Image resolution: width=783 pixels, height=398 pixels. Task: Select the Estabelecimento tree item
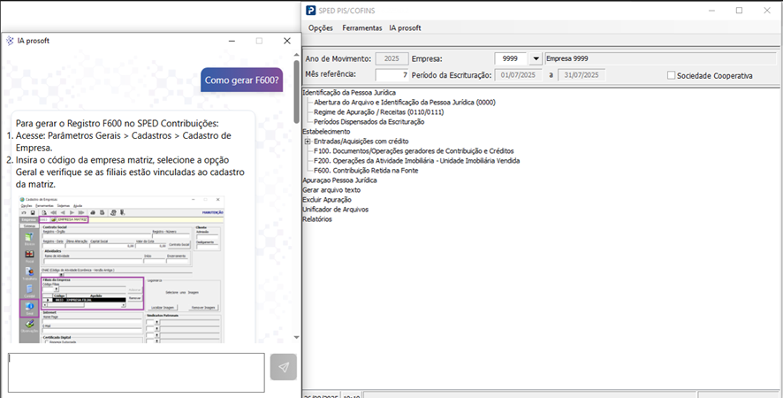(327, 132)
